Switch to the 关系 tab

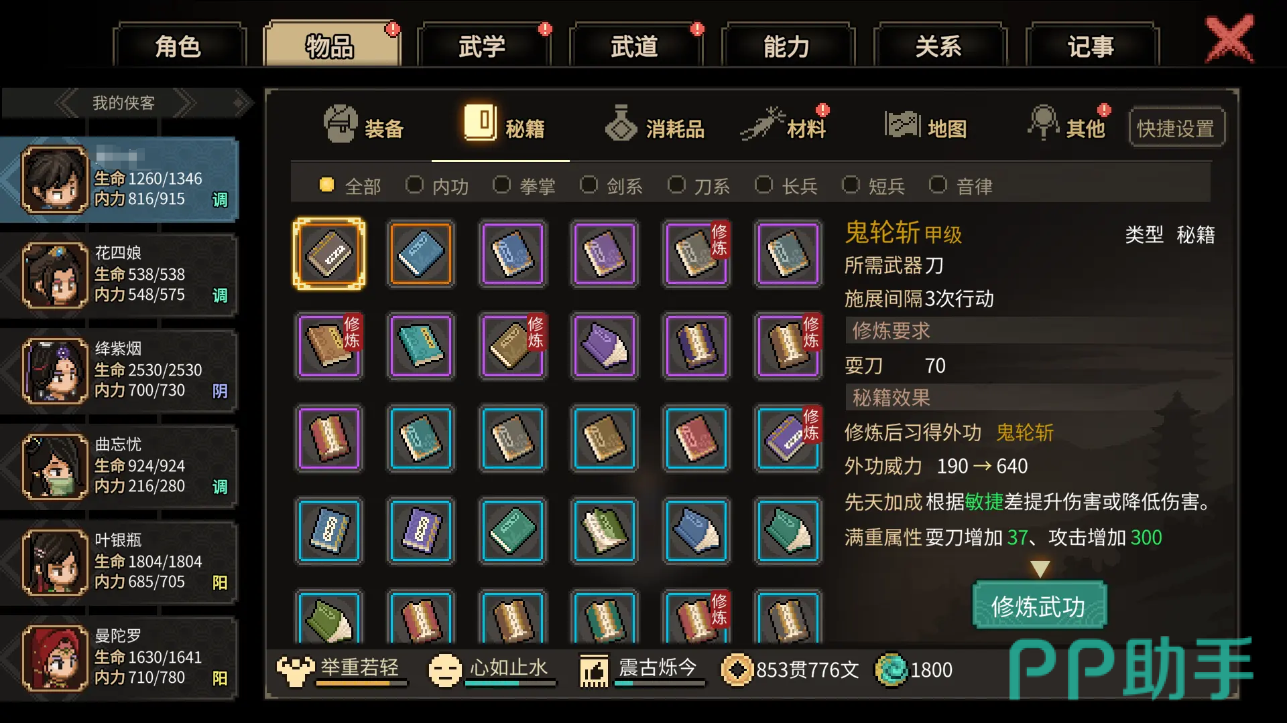coord(938,46)
